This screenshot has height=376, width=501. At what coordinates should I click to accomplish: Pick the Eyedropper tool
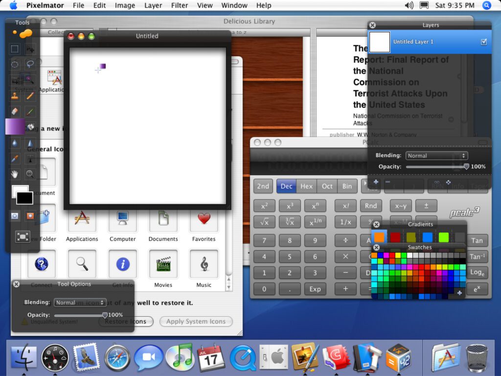[15, 159]
